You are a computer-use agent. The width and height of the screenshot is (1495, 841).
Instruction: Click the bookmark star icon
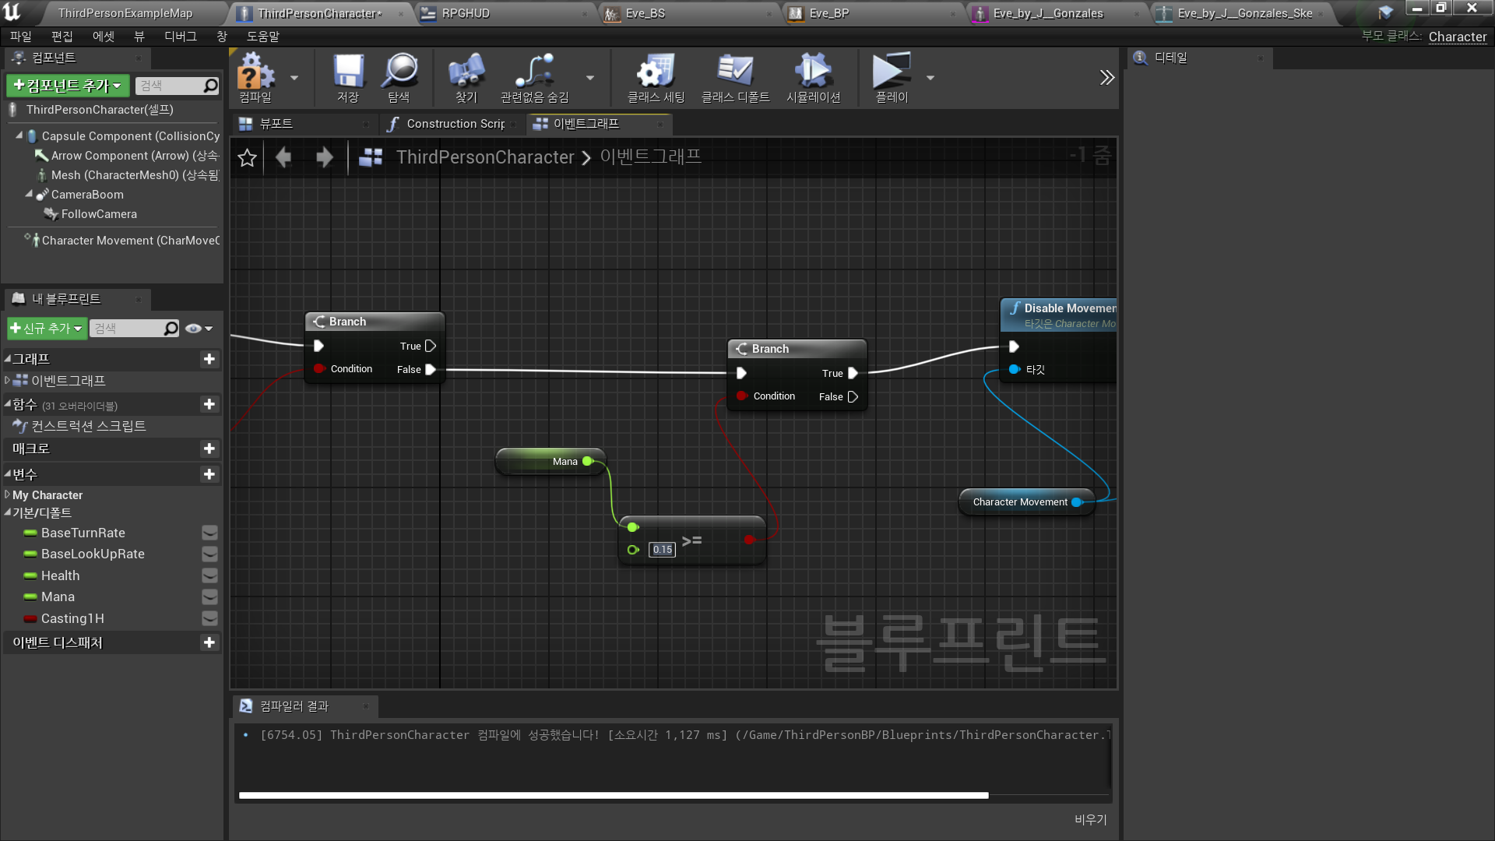[247, 158]
